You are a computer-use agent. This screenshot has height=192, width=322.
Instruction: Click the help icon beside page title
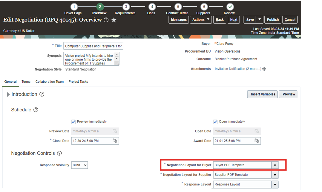106,20
